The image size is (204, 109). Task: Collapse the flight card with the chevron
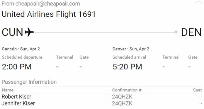click(198, 2)
